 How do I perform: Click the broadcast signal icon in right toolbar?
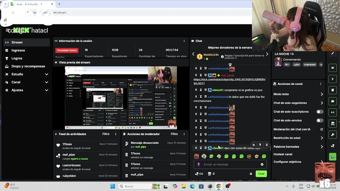333,112
